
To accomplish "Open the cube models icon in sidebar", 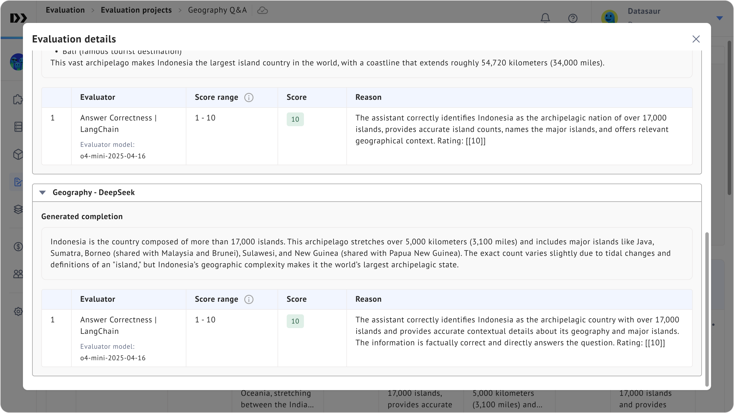I will (x=18, y=154).
